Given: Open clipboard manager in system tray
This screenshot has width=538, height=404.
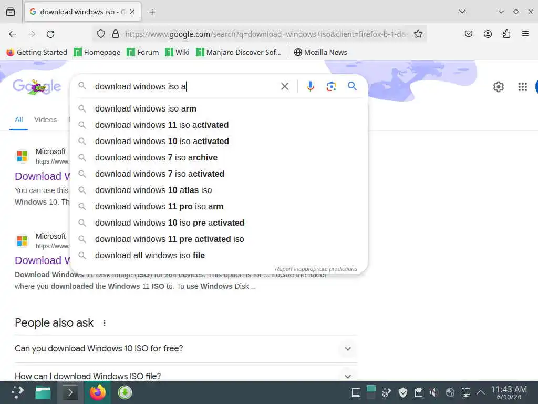Looking at the screenshot, I should point(418,392).
